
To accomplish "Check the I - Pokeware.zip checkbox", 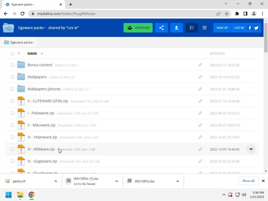I will point(12,113).
